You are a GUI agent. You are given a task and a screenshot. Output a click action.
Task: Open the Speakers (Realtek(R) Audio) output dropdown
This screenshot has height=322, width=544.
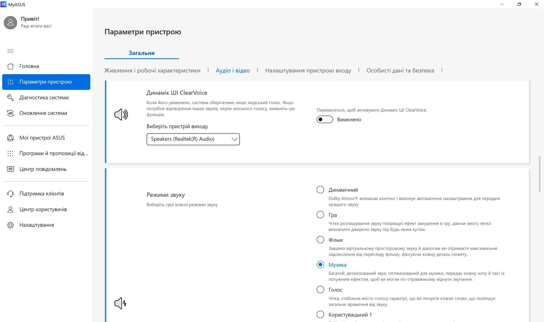(193, 139)
